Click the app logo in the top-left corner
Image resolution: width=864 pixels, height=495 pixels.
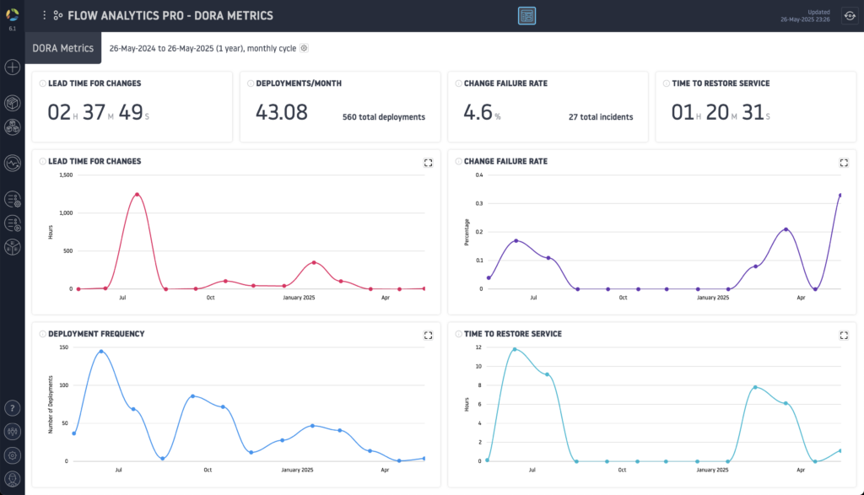click(13, 13)
